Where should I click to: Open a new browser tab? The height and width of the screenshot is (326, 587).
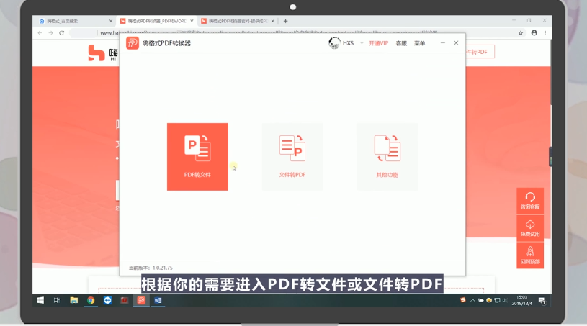click(286, 21)
